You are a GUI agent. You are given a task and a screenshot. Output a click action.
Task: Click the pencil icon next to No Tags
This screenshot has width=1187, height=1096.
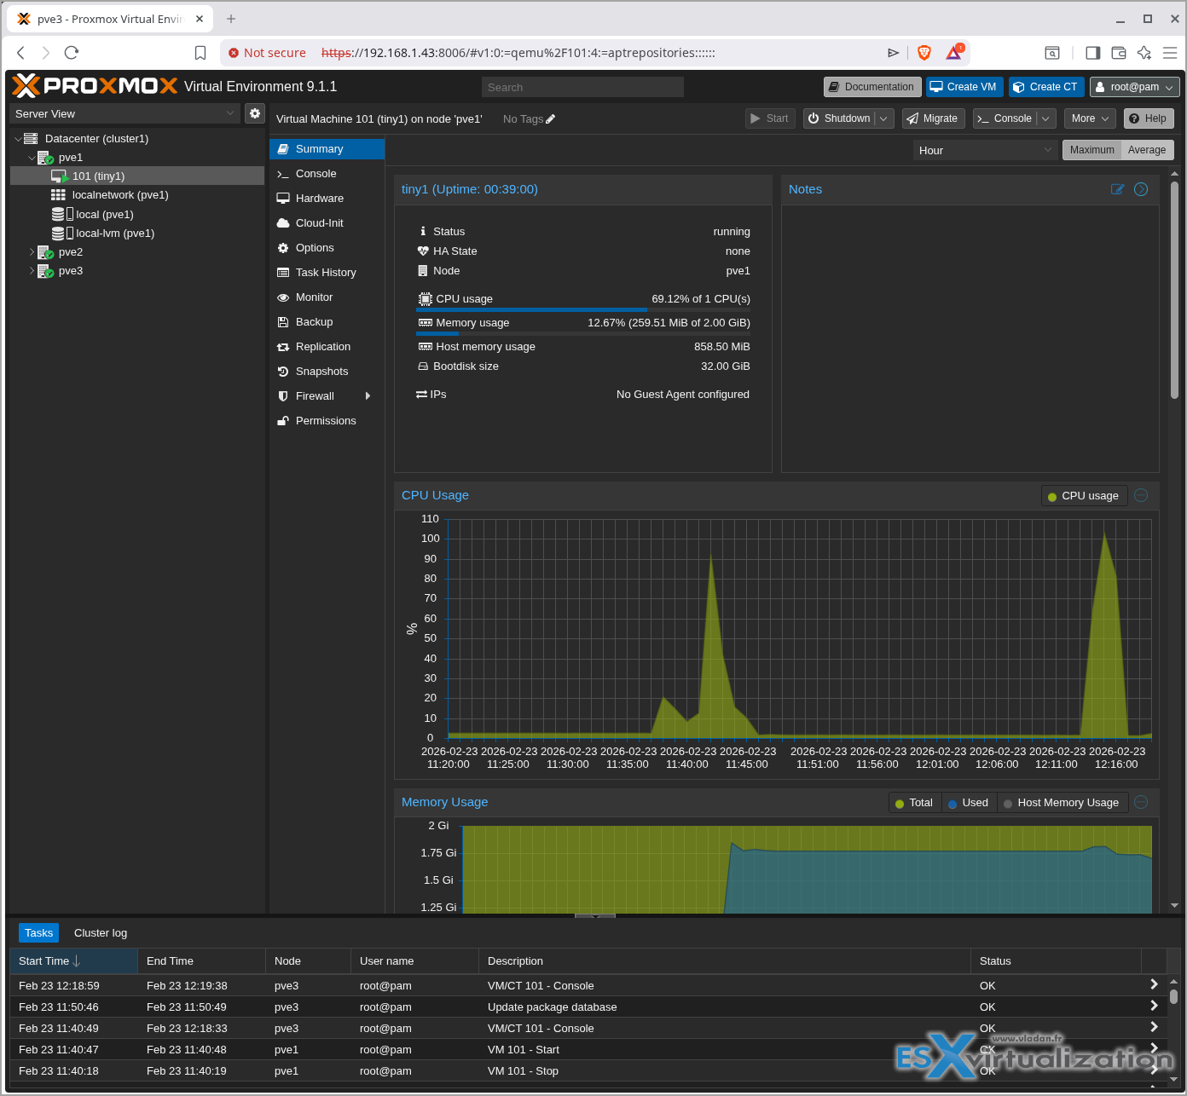tap(551, 119)
